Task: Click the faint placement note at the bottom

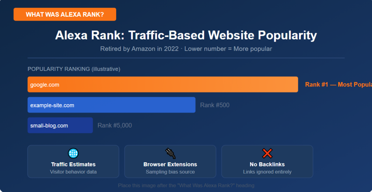Action: 186,185
